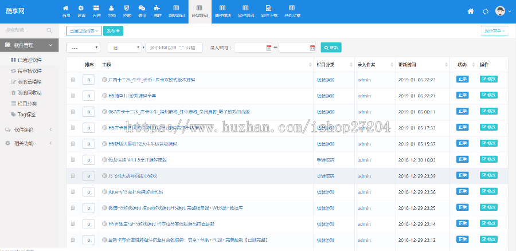Viewport: 516px width, 251px height.
Task: Click 正常 status button in 22:21 row
Action: [x=462, y=95]
